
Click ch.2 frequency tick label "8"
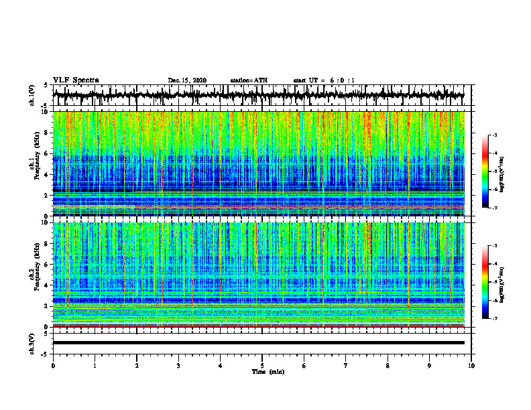pos(46,244)
